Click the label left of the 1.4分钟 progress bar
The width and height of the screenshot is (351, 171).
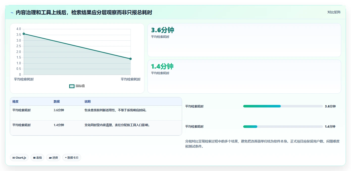pyautogui.click(x=194, y=127)
